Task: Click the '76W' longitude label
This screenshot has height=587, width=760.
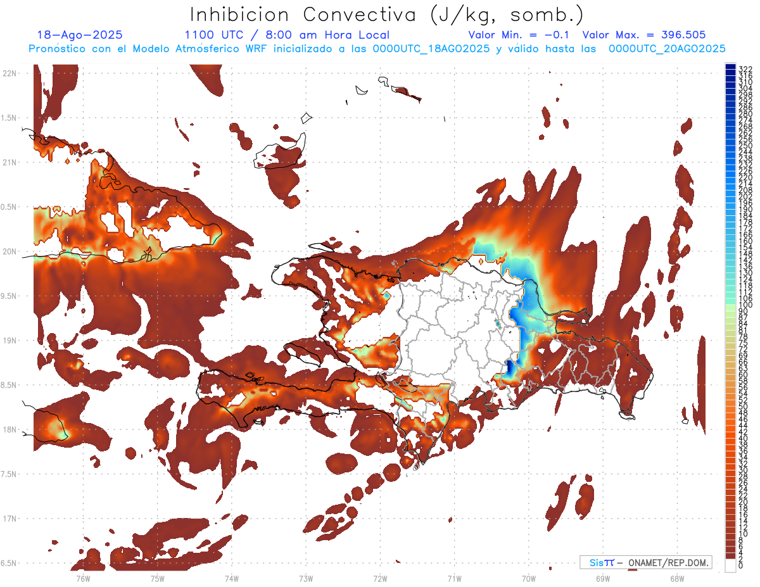Action: pos(83,578)
